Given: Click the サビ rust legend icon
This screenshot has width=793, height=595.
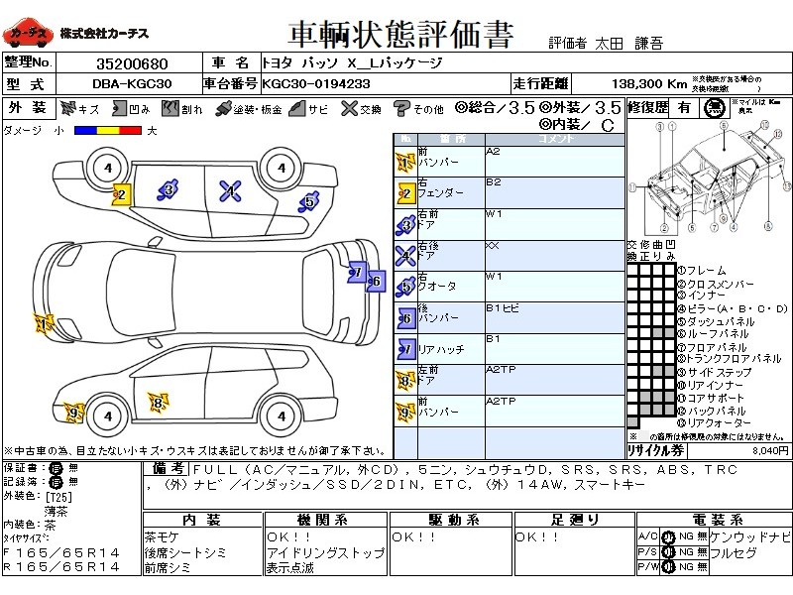Looking at the screenshot, I should coord(297,108).
